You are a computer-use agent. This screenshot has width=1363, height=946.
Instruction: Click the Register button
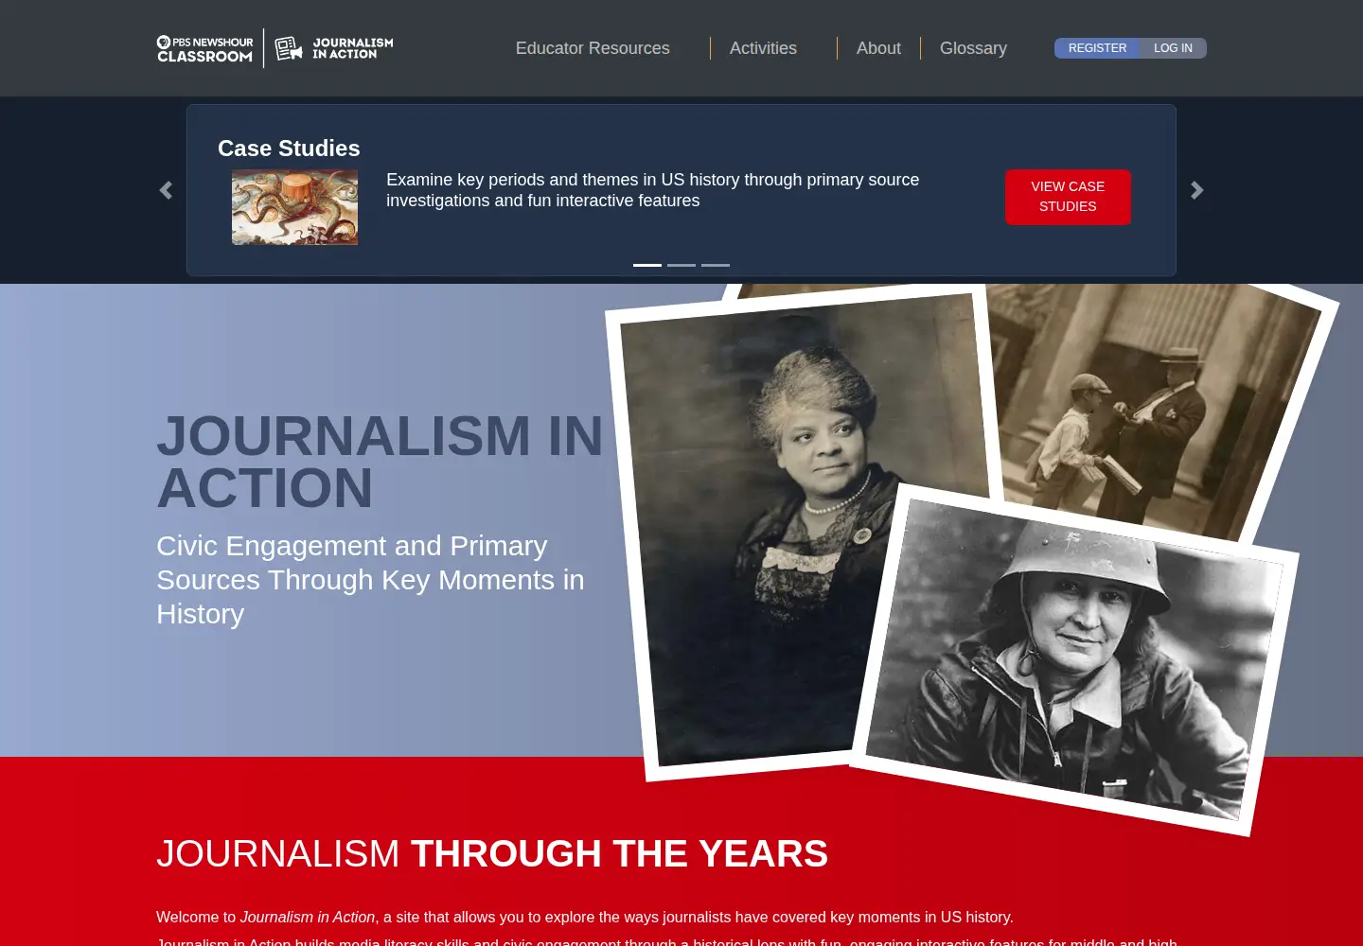pyautogui.click(x=1097, y=48)
